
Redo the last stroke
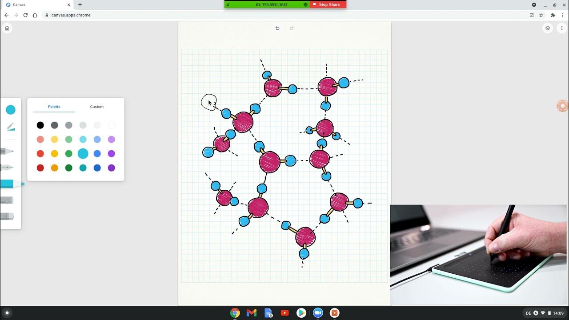click(x=292, y=28)
